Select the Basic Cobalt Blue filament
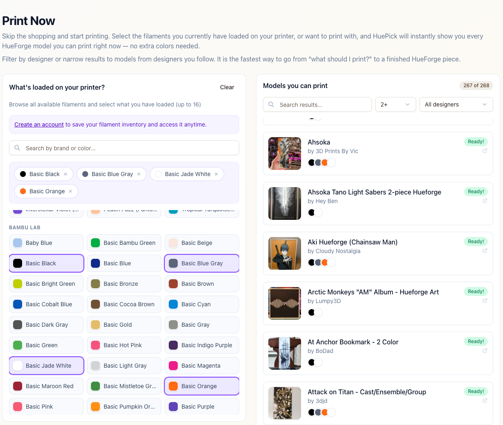Screen dimensions: 503x425 pos(46,304)
